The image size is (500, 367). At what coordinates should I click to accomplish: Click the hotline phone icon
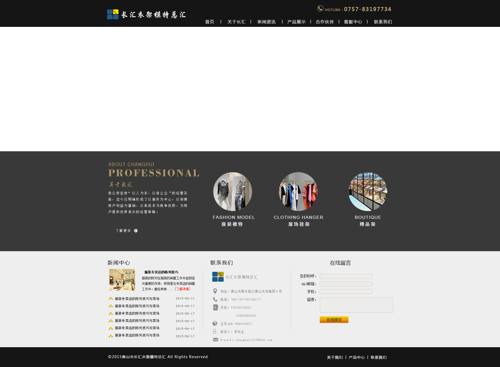(320, 9)
